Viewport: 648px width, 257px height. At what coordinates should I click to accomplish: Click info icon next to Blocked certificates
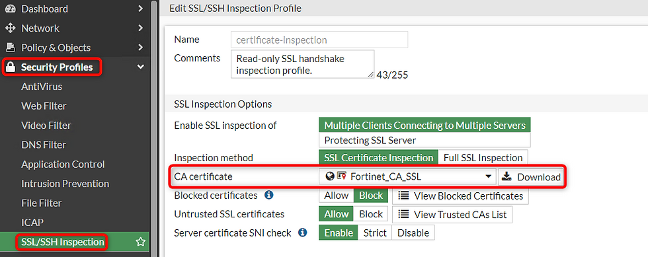[269, 195]
